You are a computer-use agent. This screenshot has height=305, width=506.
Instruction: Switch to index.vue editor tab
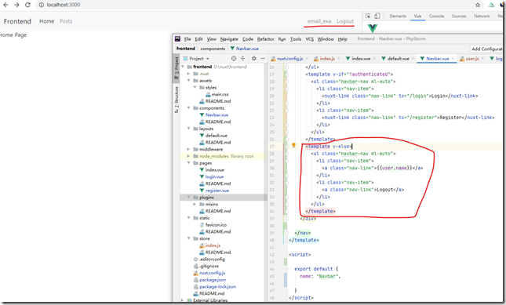(x=361, y=59)
